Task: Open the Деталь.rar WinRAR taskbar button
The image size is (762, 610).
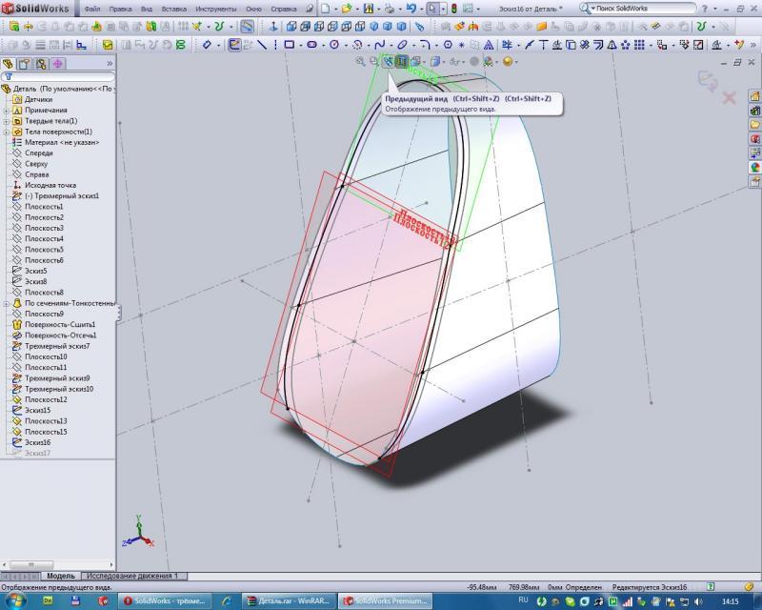Action: (x=284, y=600)
